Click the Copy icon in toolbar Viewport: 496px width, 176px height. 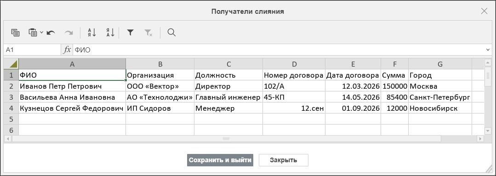(x=16, y=33)
